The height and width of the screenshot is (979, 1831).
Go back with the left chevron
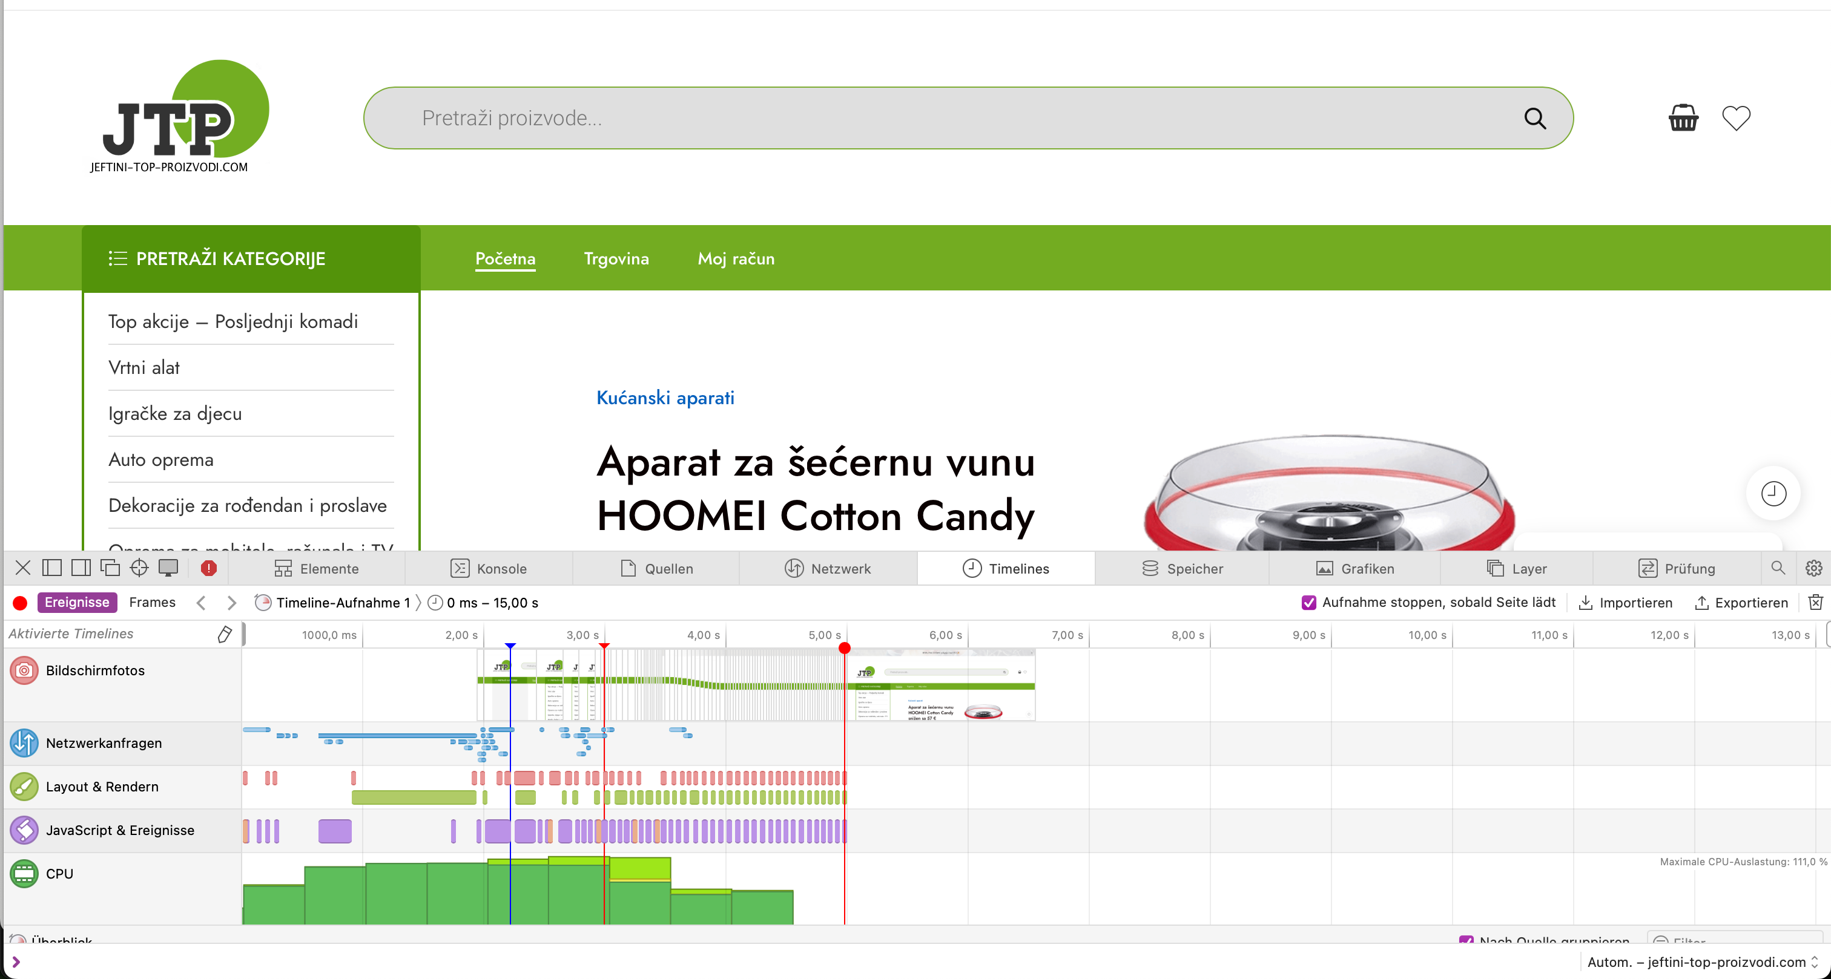(x=201, y=603)
